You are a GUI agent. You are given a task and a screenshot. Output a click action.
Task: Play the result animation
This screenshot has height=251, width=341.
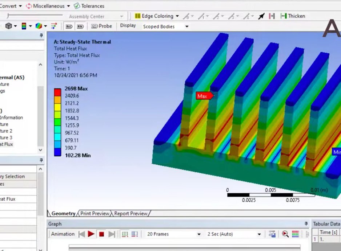tap(91, 234)
